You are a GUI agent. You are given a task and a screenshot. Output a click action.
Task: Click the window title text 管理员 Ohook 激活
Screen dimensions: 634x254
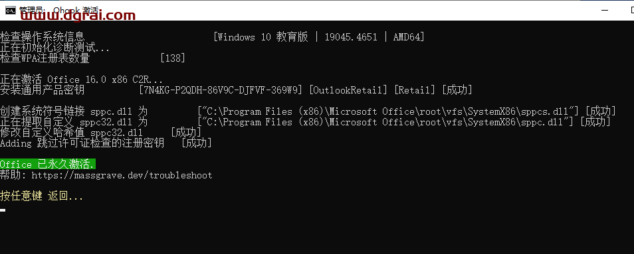60,10
